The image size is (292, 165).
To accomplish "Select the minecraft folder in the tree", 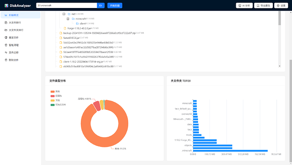I will 81,19.
